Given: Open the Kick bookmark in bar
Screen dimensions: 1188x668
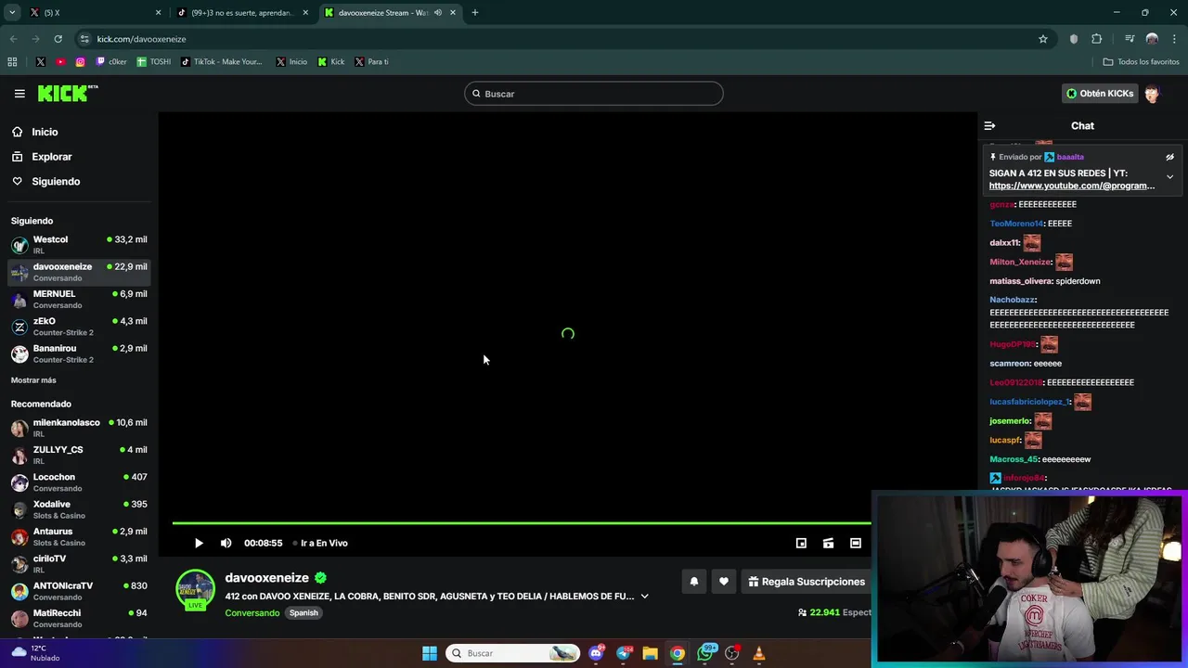Looking at the screenshot, I should click(331, 62).
